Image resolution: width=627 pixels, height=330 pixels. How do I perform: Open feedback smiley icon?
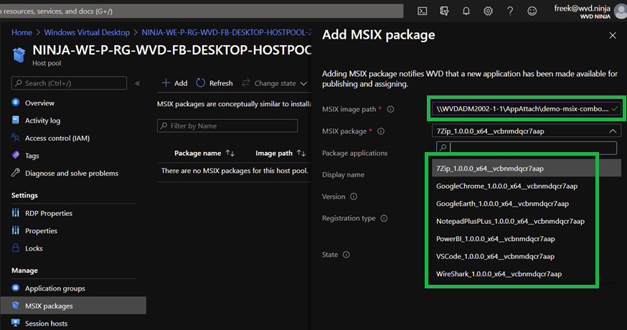pos(532,11)
